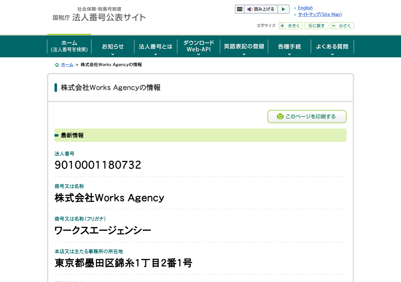Select company name 株式会社Works Agency value
401x282 pixels.
coord(109,198)
